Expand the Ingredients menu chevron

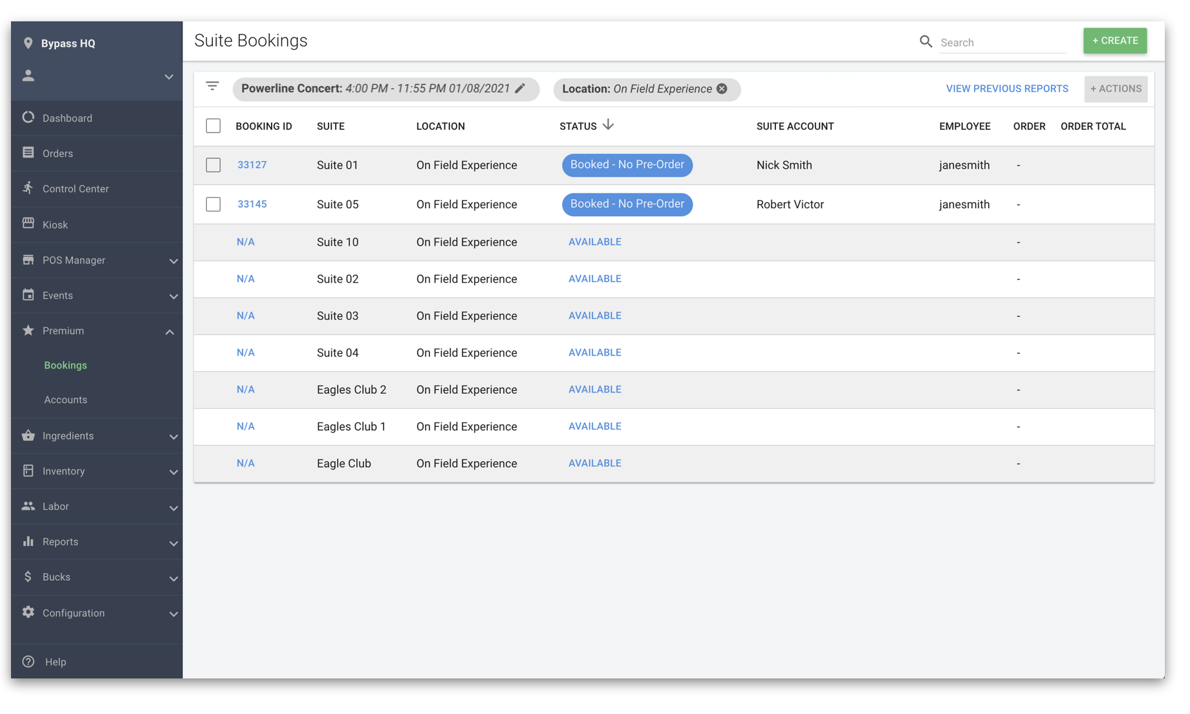pyautogui.click(x=173, y=437)
